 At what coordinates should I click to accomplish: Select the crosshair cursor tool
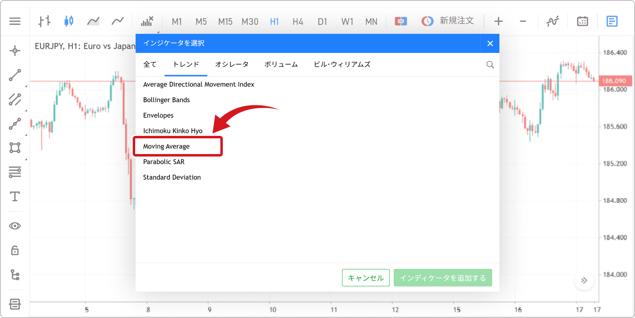15,51
